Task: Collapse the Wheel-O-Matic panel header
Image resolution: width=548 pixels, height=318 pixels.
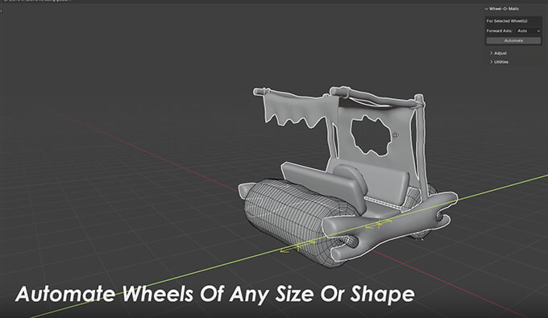Action: 502,9
